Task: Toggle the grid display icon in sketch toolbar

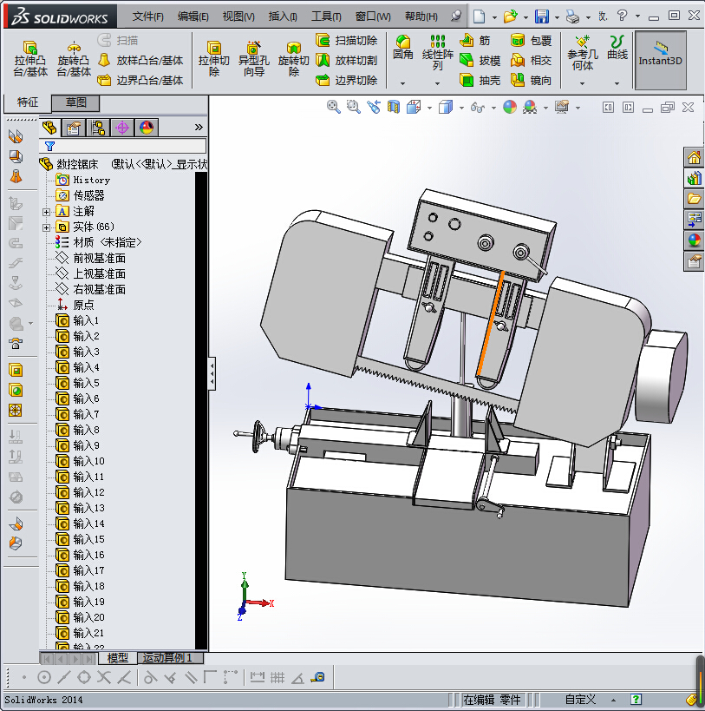Action: (277, 677)
